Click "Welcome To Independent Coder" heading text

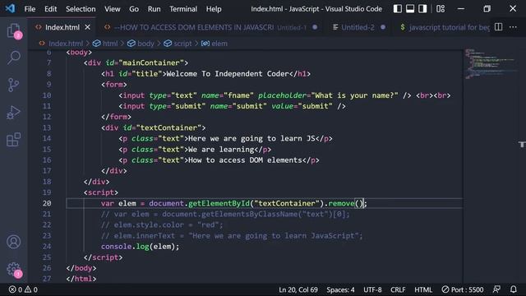pos(228,73)
